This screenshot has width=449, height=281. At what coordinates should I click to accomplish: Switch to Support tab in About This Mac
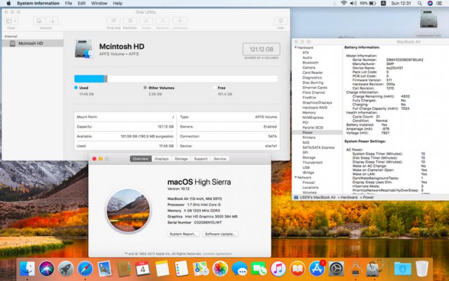pos(201,159)
